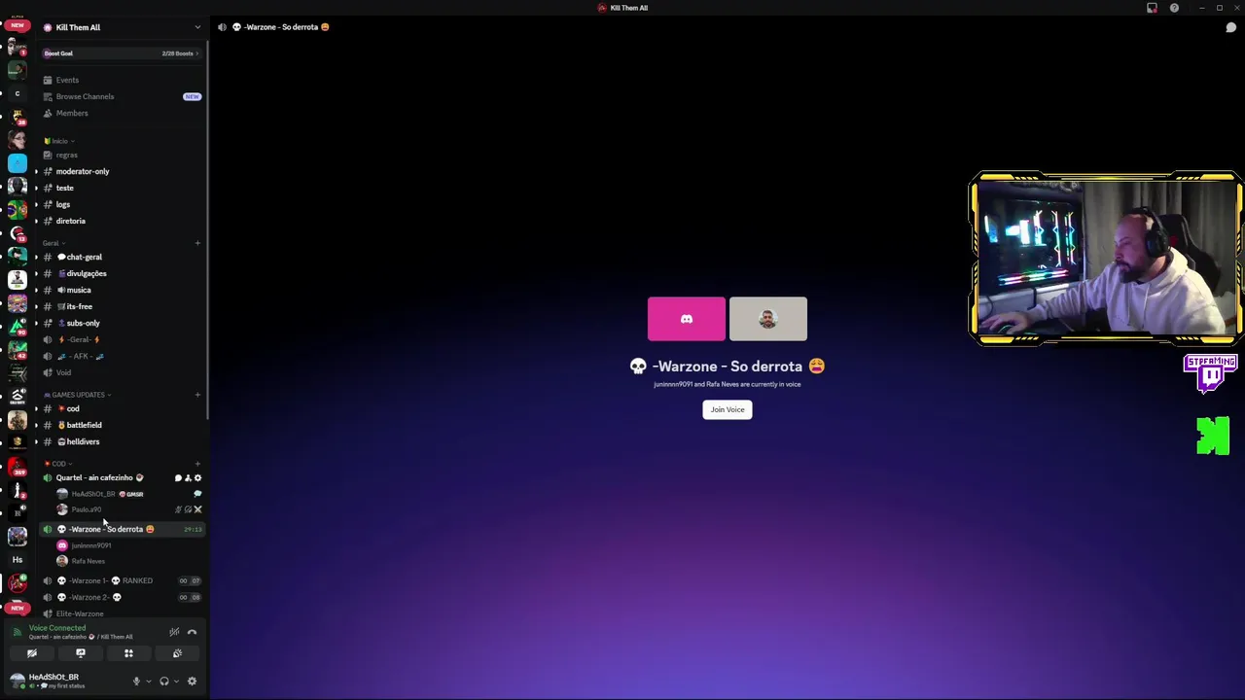Screen dimensions: 1245x700
Task: Open microphone input options arrow
Action: pyautogui.click(x=148, y=682)
